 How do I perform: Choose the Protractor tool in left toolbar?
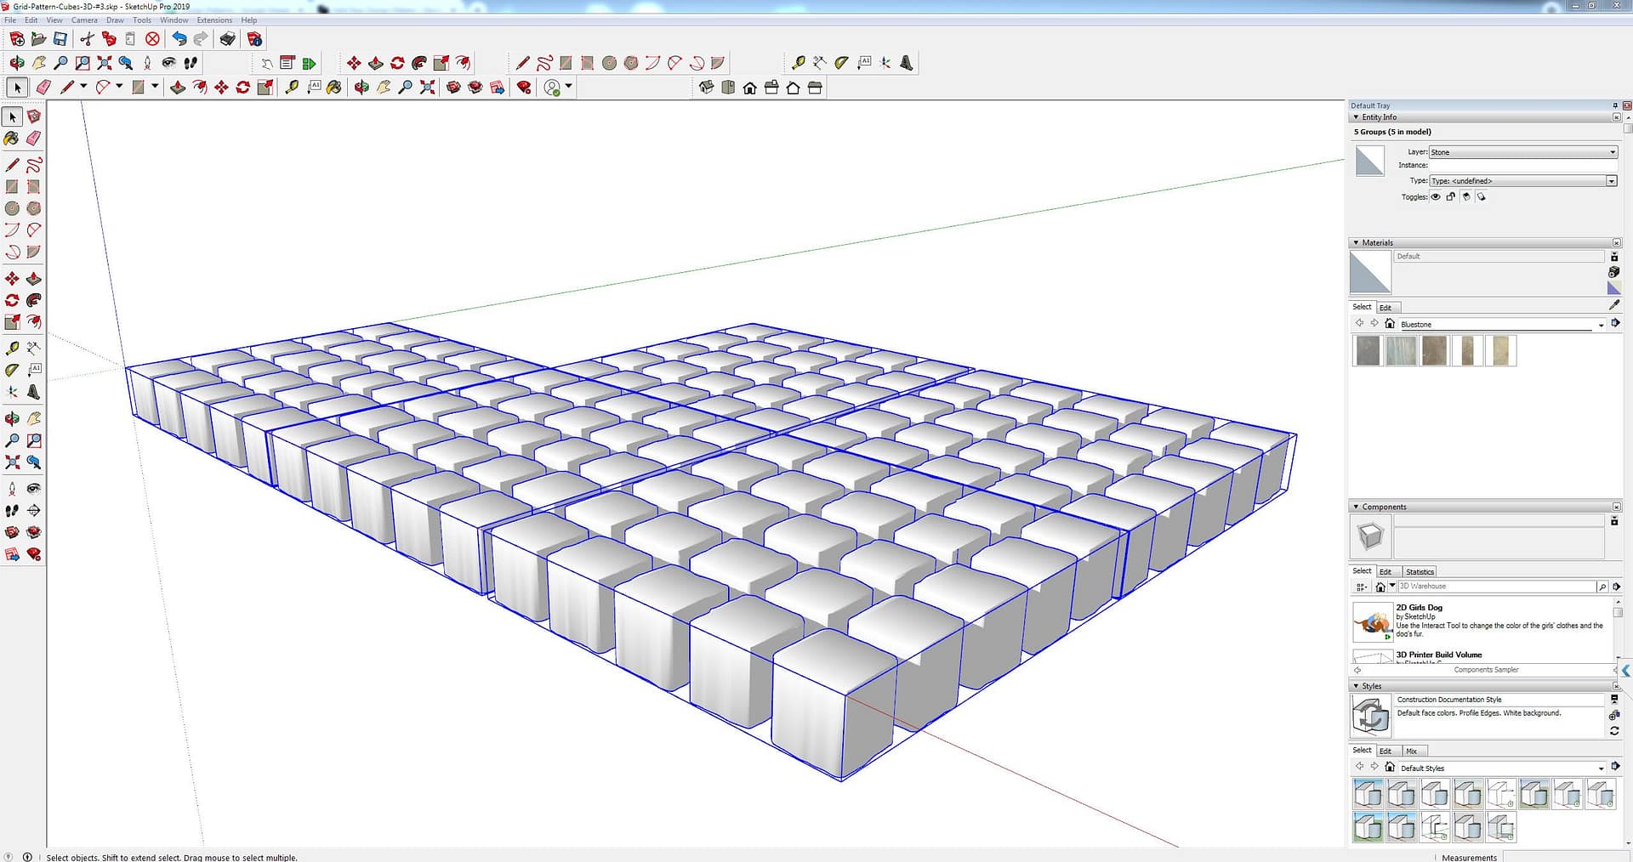[x=12, y=370]
